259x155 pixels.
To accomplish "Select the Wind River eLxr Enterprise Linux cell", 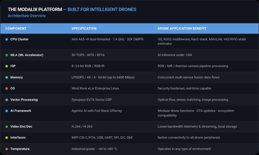I will click(95, 88).
